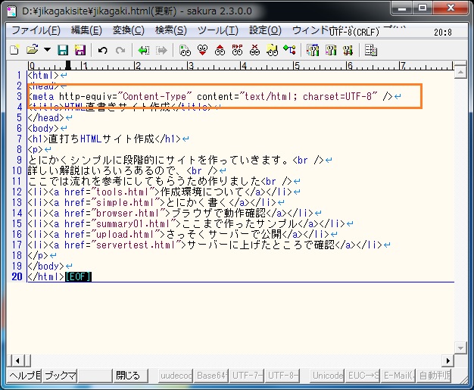Click line number 20 in the gutter
The width and height of the screenshot is (474, 390).
tap(17, 276)
